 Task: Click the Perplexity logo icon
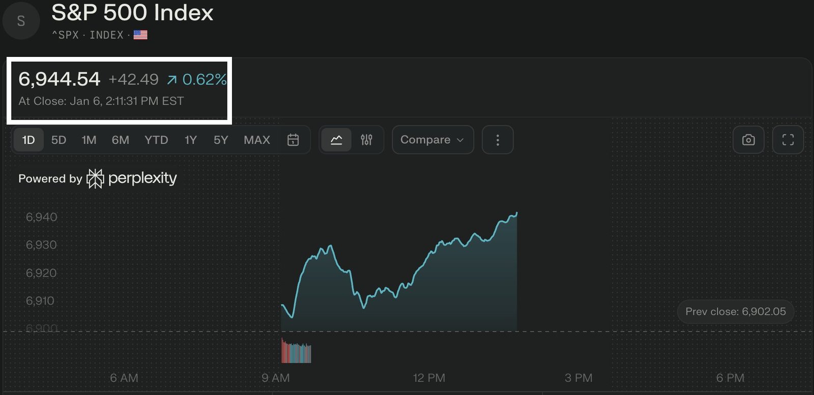[95, 178]
